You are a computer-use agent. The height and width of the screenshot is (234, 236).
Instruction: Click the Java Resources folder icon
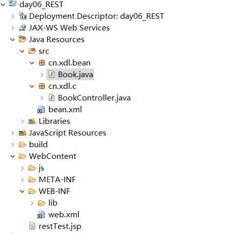click(x=22, y=39)
